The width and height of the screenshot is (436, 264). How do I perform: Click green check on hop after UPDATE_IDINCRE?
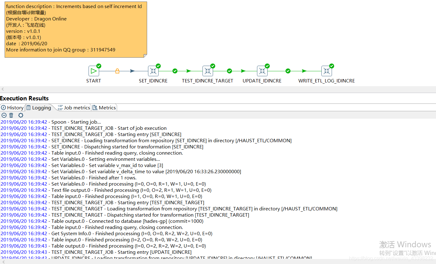288,71
